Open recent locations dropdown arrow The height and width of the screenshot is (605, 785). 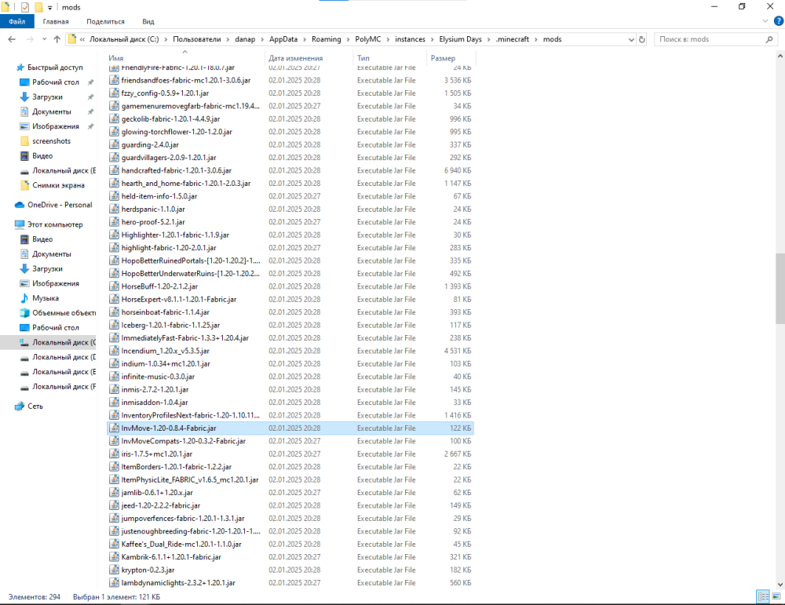[45, 39]
